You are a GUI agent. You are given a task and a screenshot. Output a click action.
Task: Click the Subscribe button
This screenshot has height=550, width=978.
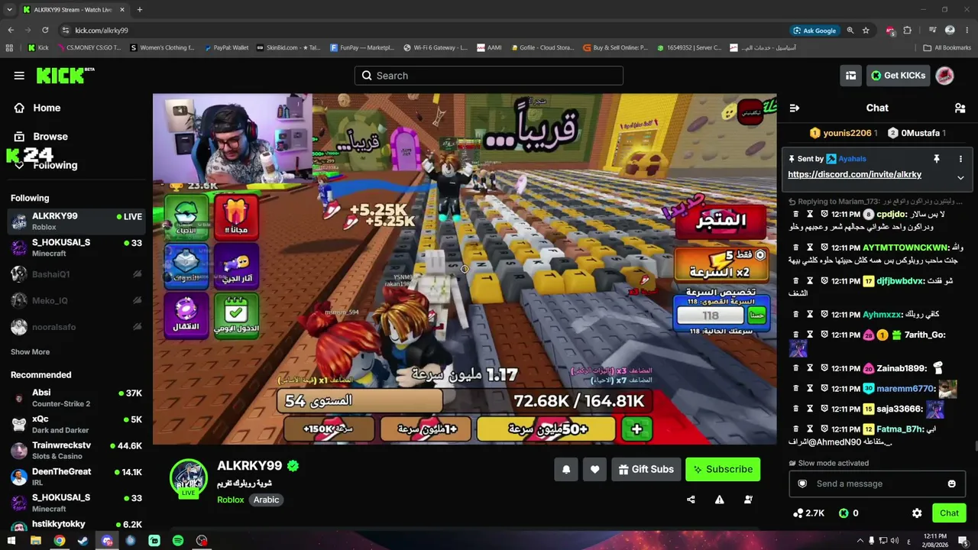coord(723,469)
